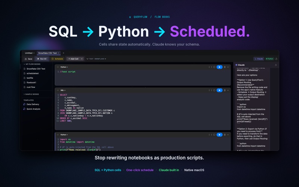The height and width of the screenshot is (187, 299).
Task: Switch to the Untitled tab
Action: (29, 53)
